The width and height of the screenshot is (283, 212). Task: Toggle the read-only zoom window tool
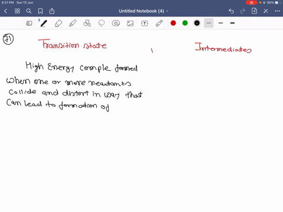click(x=29, y=24)
